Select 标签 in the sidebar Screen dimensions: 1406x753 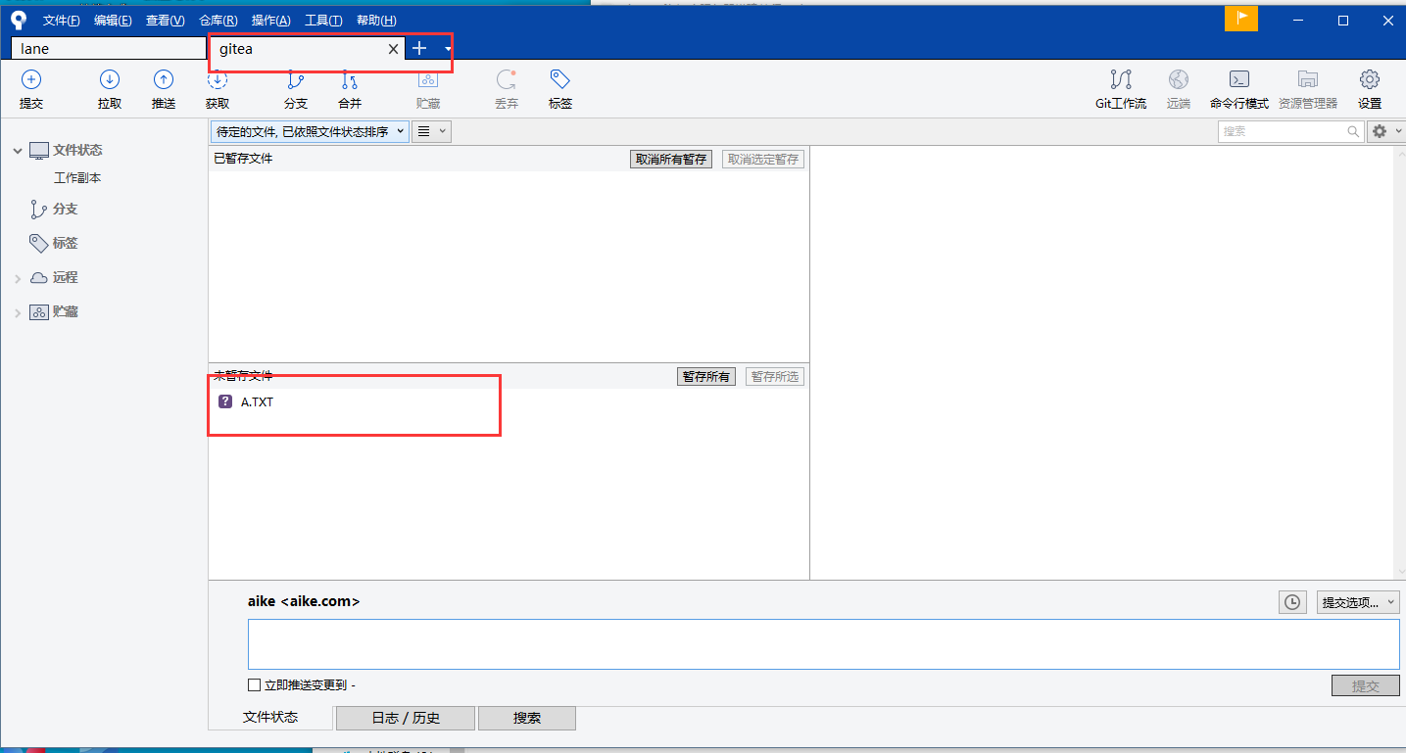tap(65, 243)
